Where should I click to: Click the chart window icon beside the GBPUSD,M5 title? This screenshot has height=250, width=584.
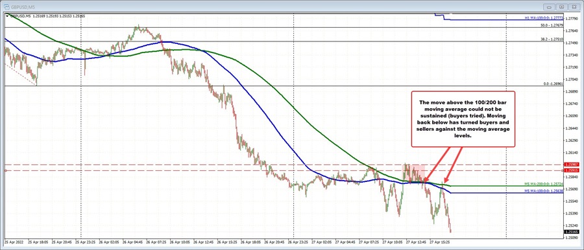(6, 6)
